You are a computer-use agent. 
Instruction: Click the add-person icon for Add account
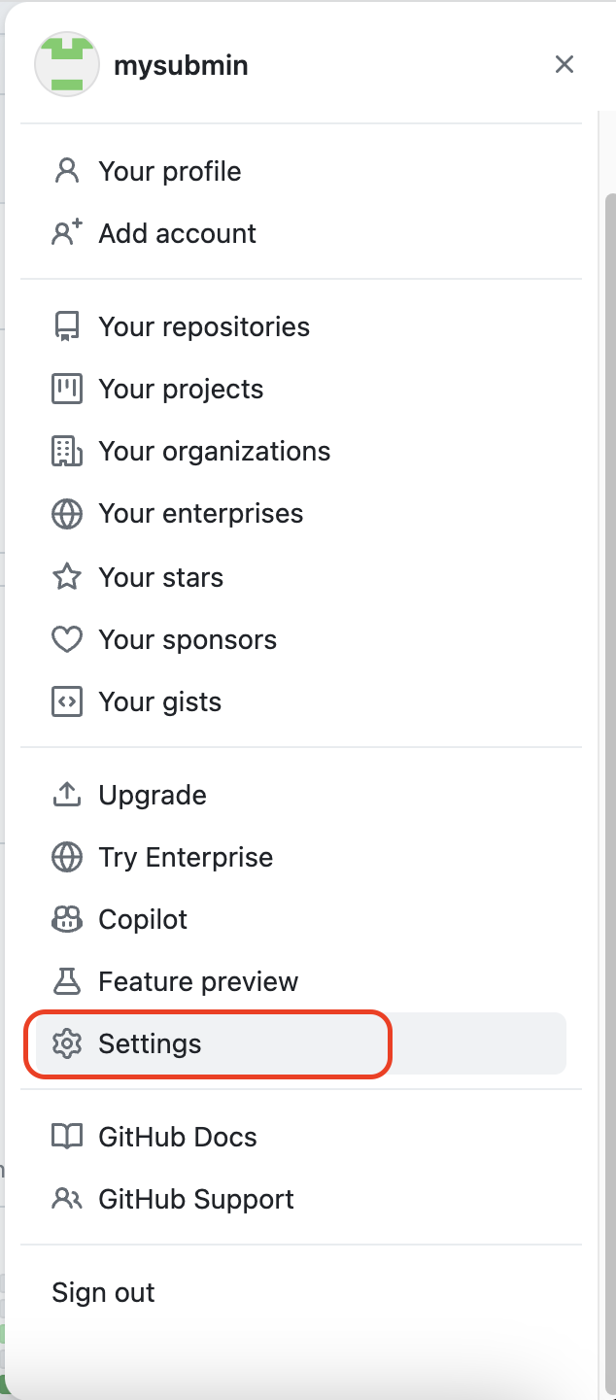coord(66,234)
